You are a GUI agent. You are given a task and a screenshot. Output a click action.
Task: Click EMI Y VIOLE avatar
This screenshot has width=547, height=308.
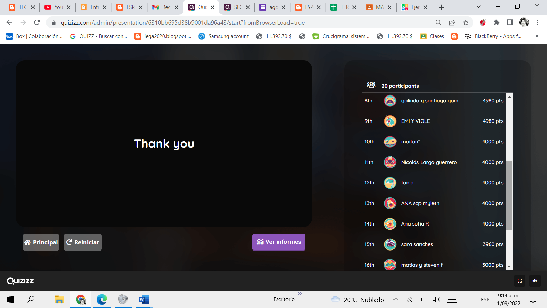pos(390,121)
